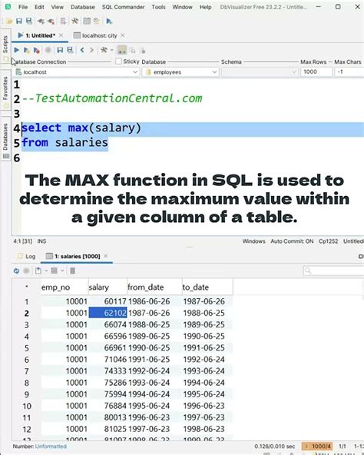Image resolution: width=364 pixels, height=455 pixels.
Task: Open the Tools menu
Action: pos(158,7)
